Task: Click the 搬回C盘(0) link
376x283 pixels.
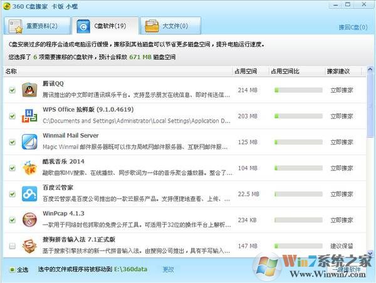Action: pos(353,28)
